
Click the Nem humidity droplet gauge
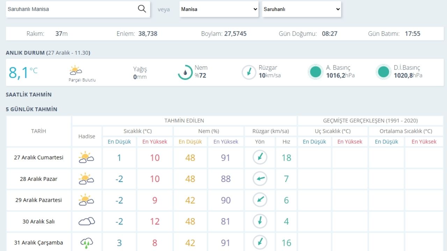185,72
